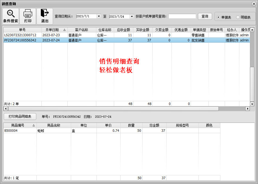Screen dimensions: 258x184
Task: Sort by 开单日期 column header
Action: 54,30
